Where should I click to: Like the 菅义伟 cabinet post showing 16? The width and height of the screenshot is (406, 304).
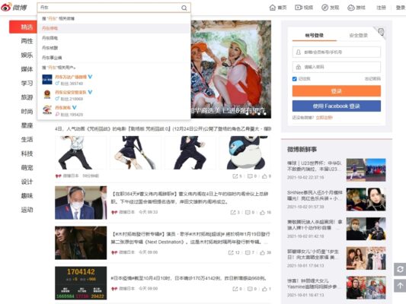point(262,212)
